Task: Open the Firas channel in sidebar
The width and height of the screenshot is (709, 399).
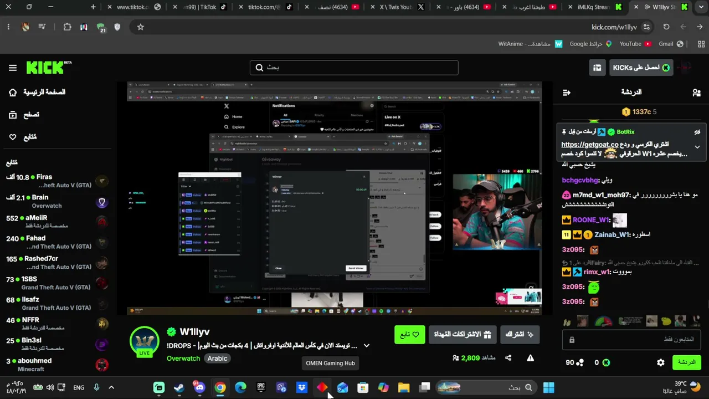Action: tap(57, 181)
